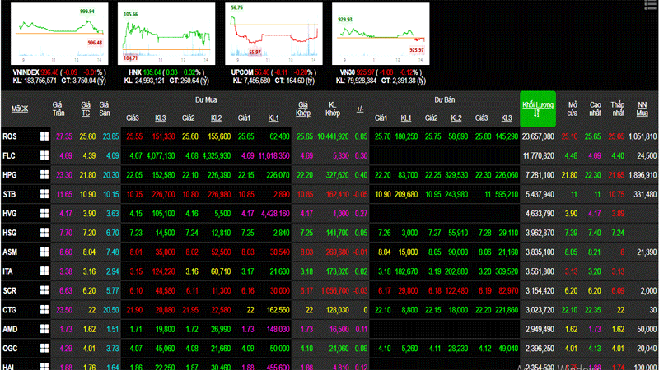The width and height of the screenshot is (659, 370).
Task: Open the grid icon for CTG
Action: [x=44, y=310]
